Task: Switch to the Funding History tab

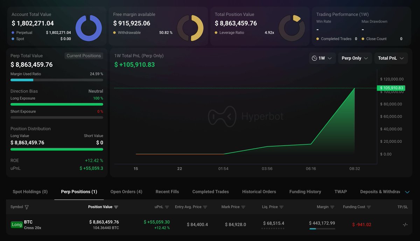Action: (305, 192)
